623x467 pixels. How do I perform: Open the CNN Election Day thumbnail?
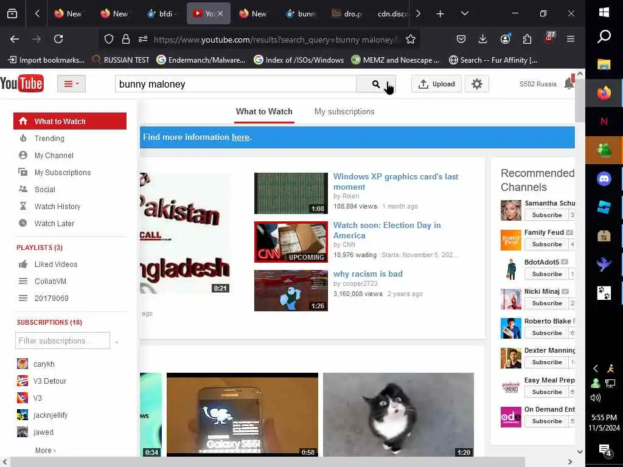point(291,242)
